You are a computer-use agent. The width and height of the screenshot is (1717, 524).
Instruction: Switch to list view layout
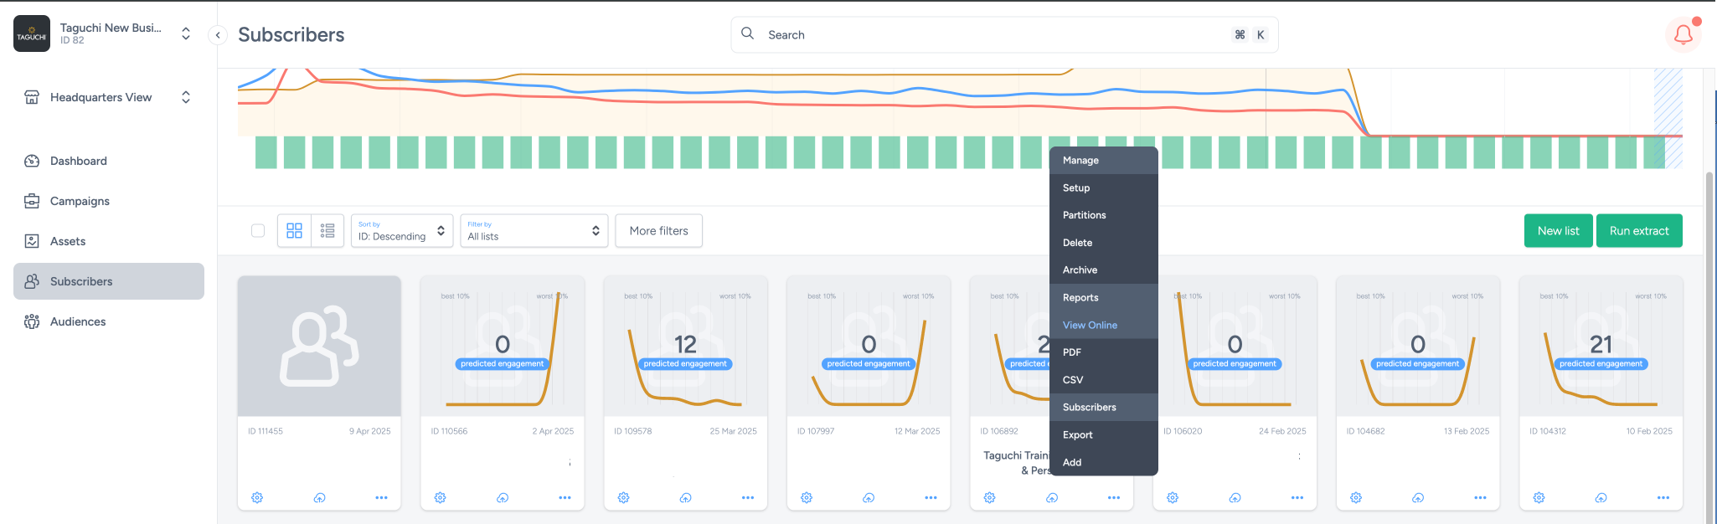(327, 231)
